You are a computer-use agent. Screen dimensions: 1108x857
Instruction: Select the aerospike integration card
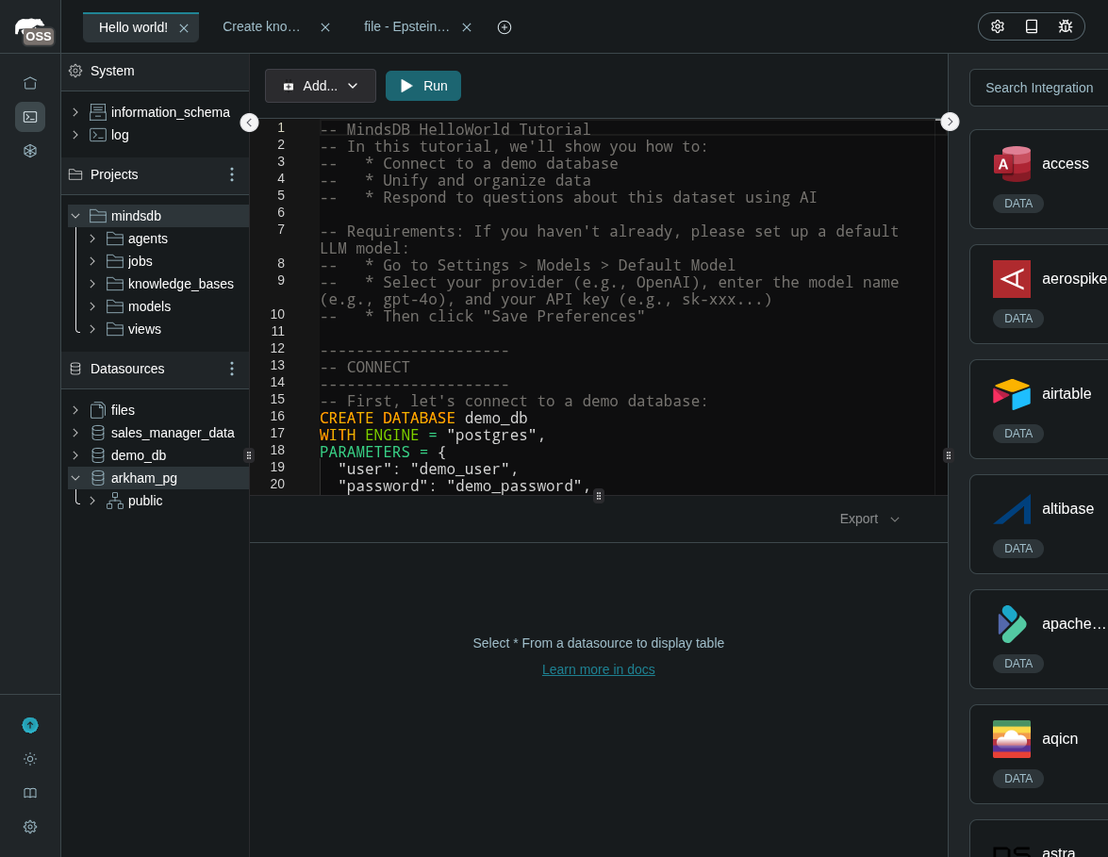[1039, 294]
